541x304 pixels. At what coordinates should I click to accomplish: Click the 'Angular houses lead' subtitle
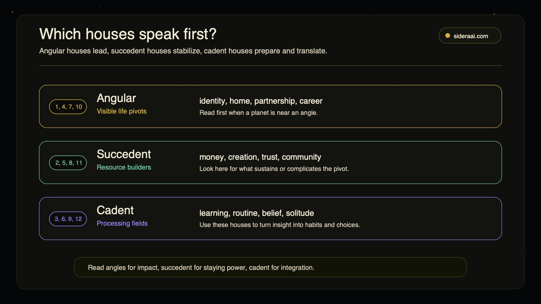pos(183,51)
